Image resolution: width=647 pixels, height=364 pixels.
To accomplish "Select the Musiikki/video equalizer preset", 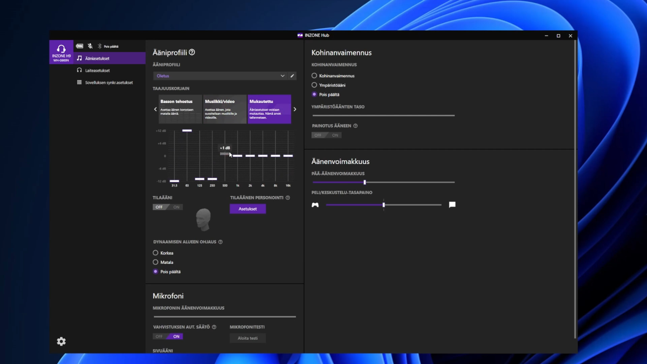I will pos(225,109).
